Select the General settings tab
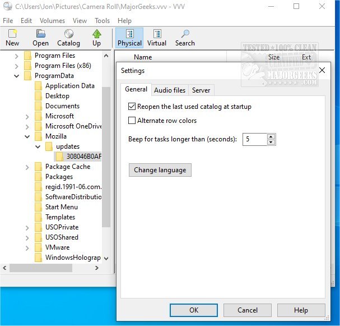 point(136,89)
